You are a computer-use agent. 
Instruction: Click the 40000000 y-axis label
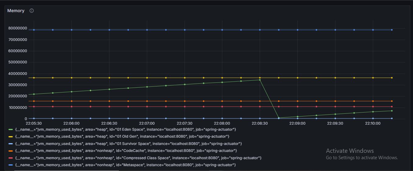click(x=18, y=73)
